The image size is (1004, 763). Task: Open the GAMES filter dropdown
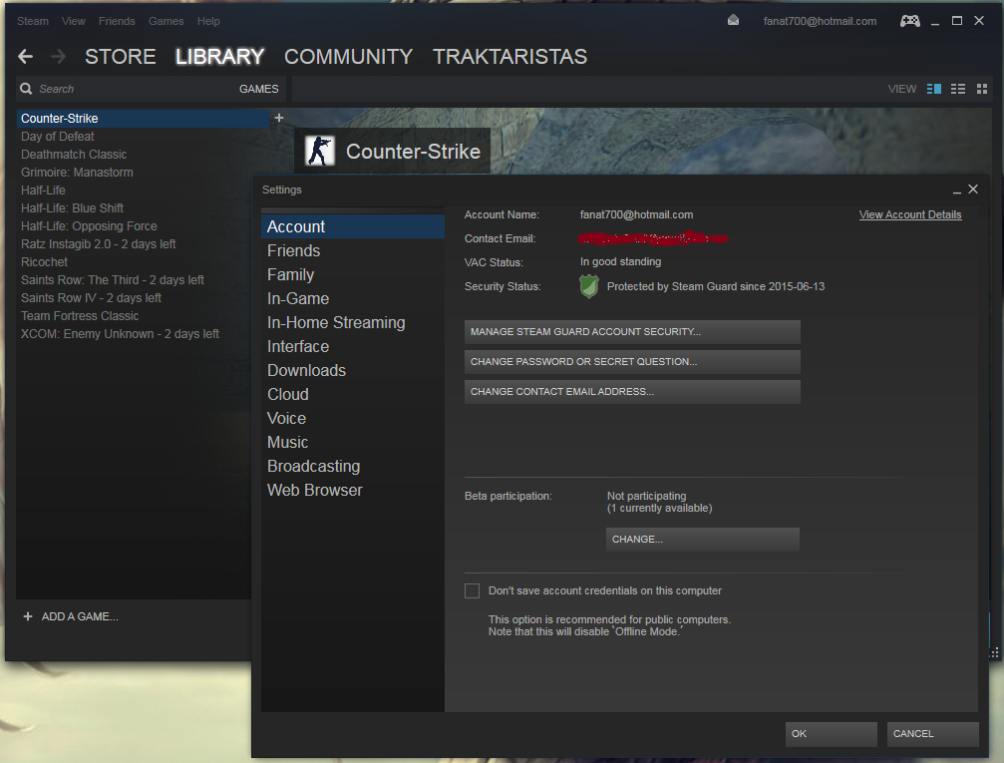[258, 89]
